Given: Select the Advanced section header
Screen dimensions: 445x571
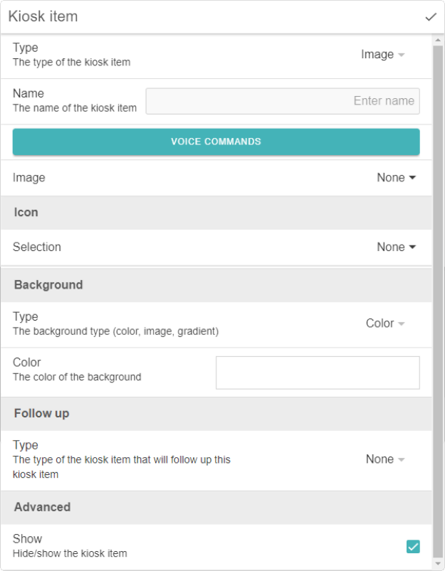Looking at the screenshot, I should (x=216, y=507).
